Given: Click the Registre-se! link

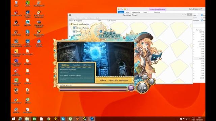Looking at the screenshot, I should (x=124, y=80).
